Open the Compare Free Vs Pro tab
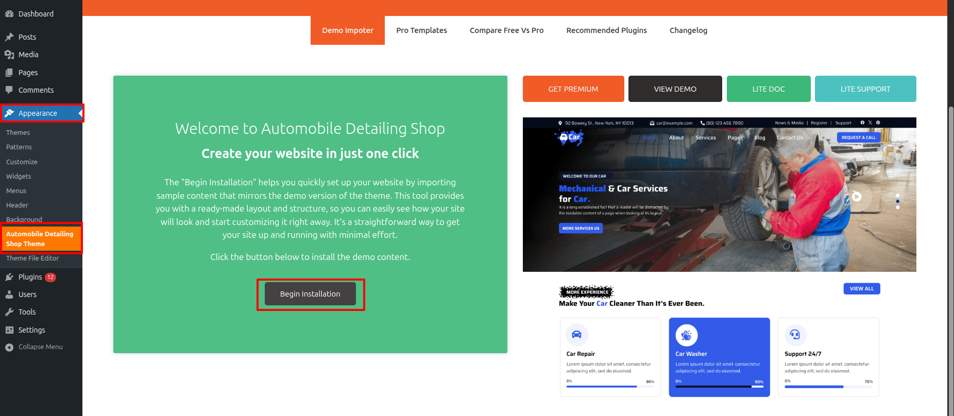 [x=506, y=30]
